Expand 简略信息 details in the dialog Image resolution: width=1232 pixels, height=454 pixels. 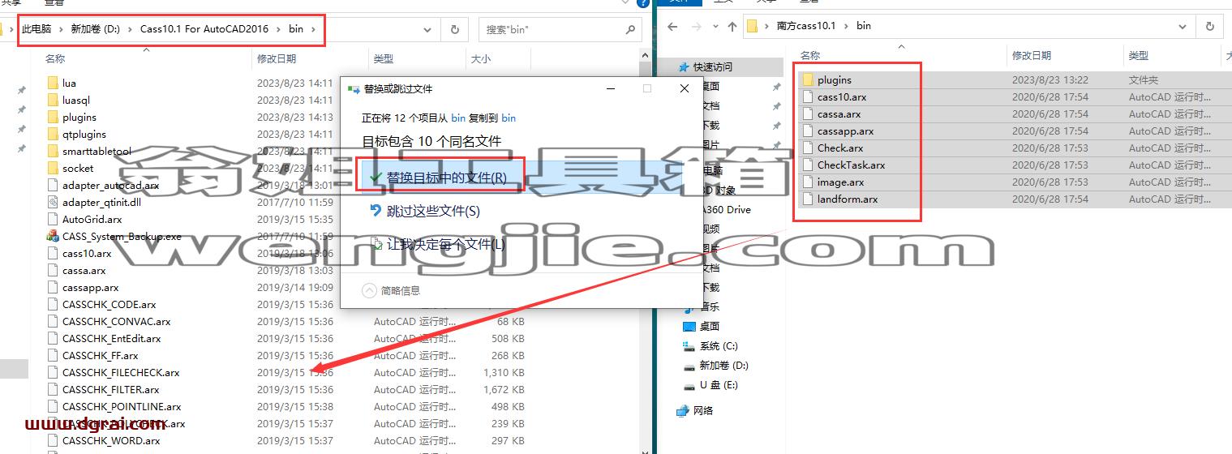(391, 290)
